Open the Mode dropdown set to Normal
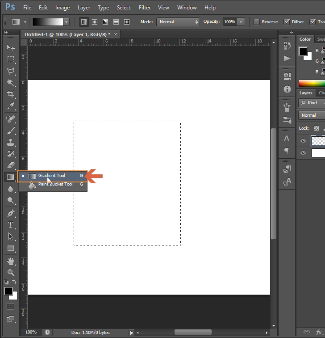The width and height of the screenshot is (325, 338). 178,22
